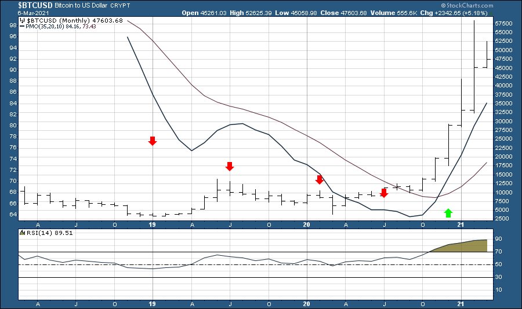Viewport: 522px width, 309px height.
Task: Click the PMO line marker in the legend
Action: (22, 27)
